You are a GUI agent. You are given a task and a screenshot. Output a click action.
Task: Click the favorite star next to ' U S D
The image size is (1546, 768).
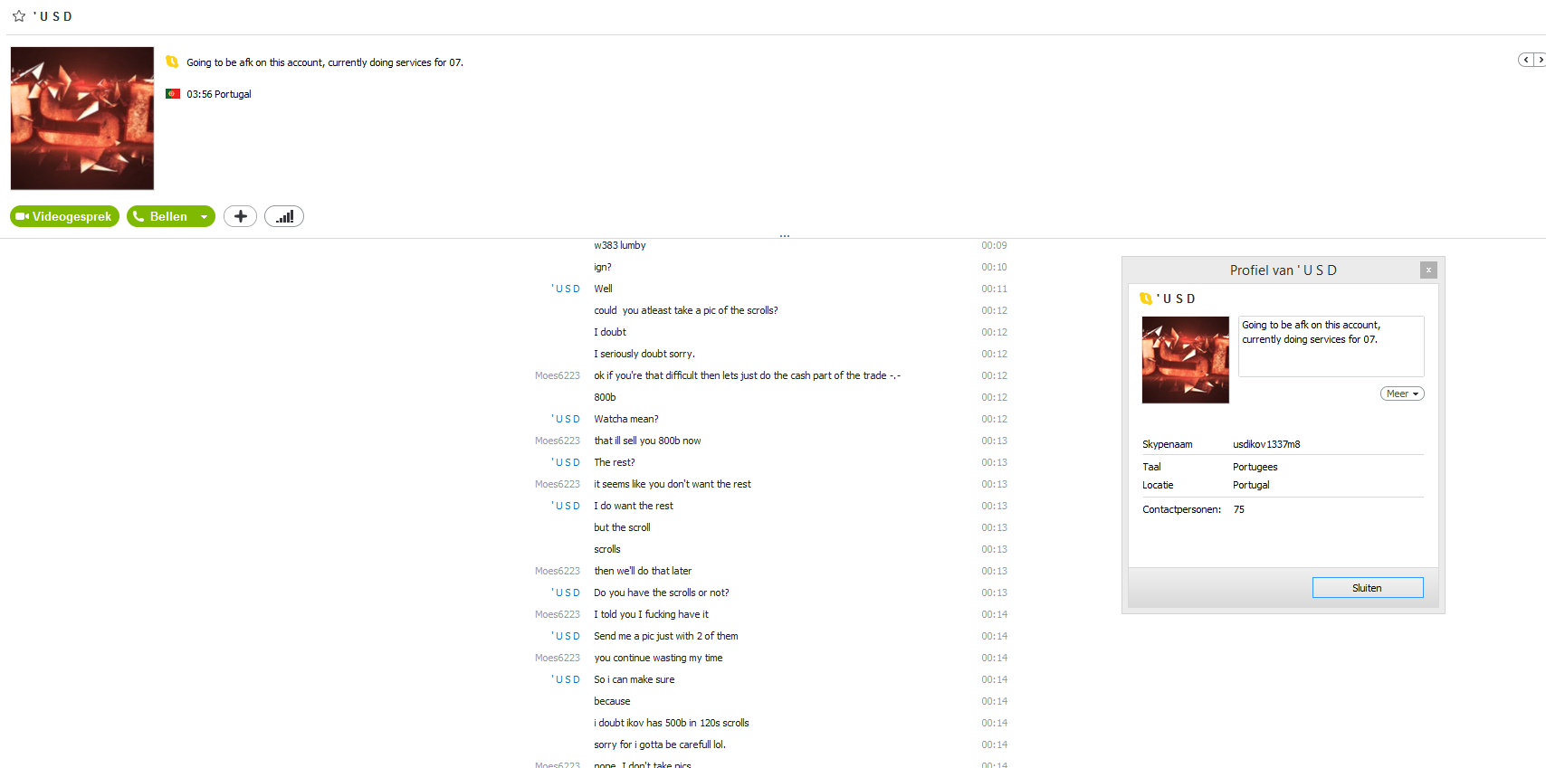coord(19,16)
